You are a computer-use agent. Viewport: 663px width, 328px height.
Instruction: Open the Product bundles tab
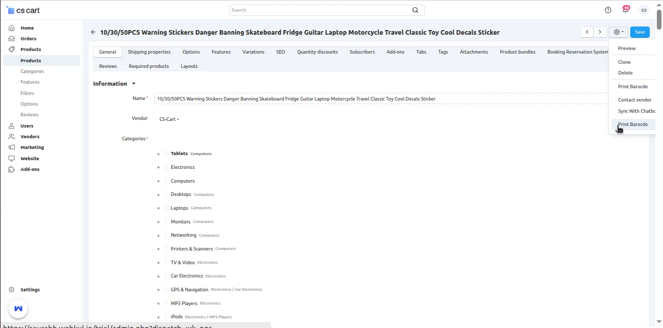518,52
